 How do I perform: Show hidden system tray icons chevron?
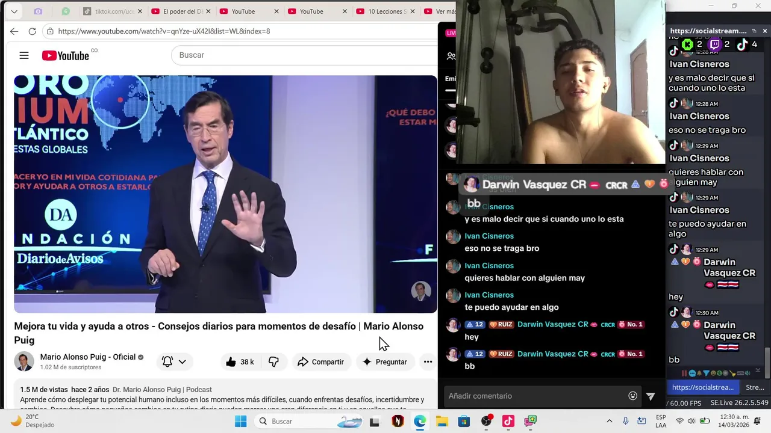(x=609, y=421)
